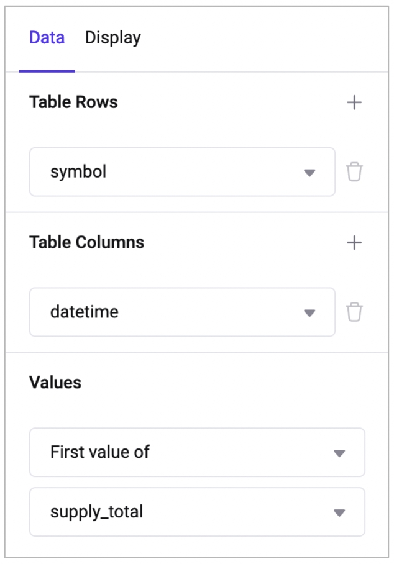Click the arrow beside supply_total
The height and width of the screenshot is (564, 394).
point(339,512)
